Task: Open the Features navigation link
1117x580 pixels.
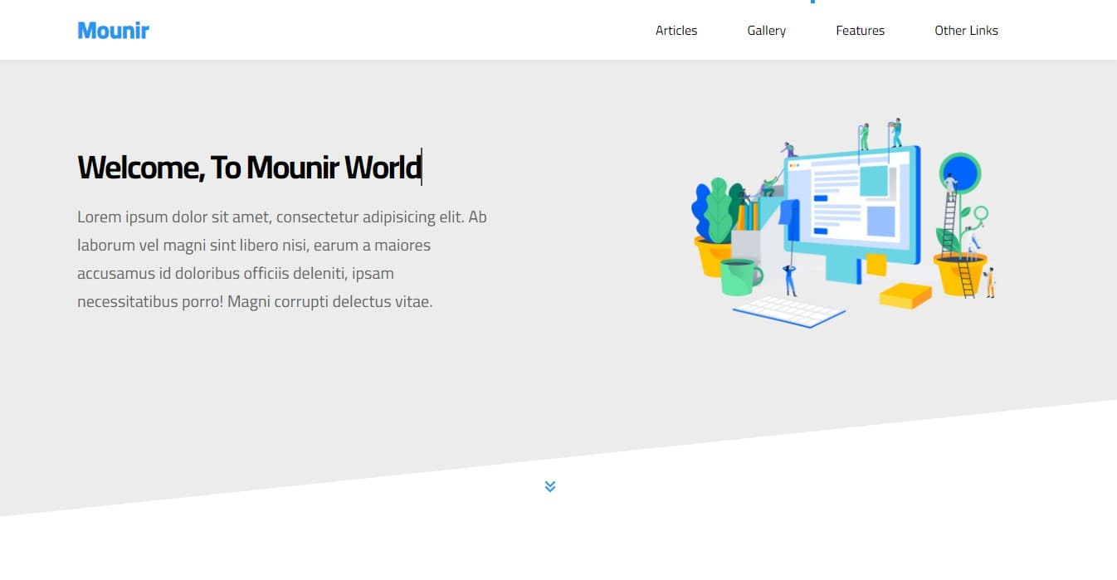Action: [860, 30]
